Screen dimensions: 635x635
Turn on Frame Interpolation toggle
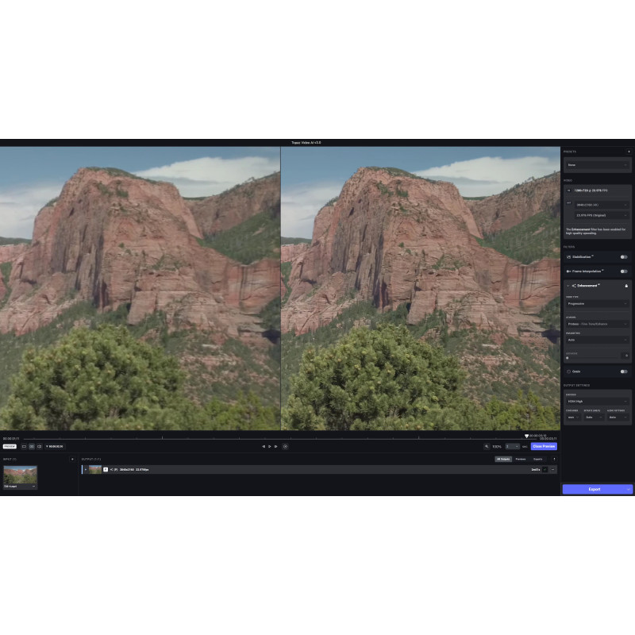[x=624, y=271]
